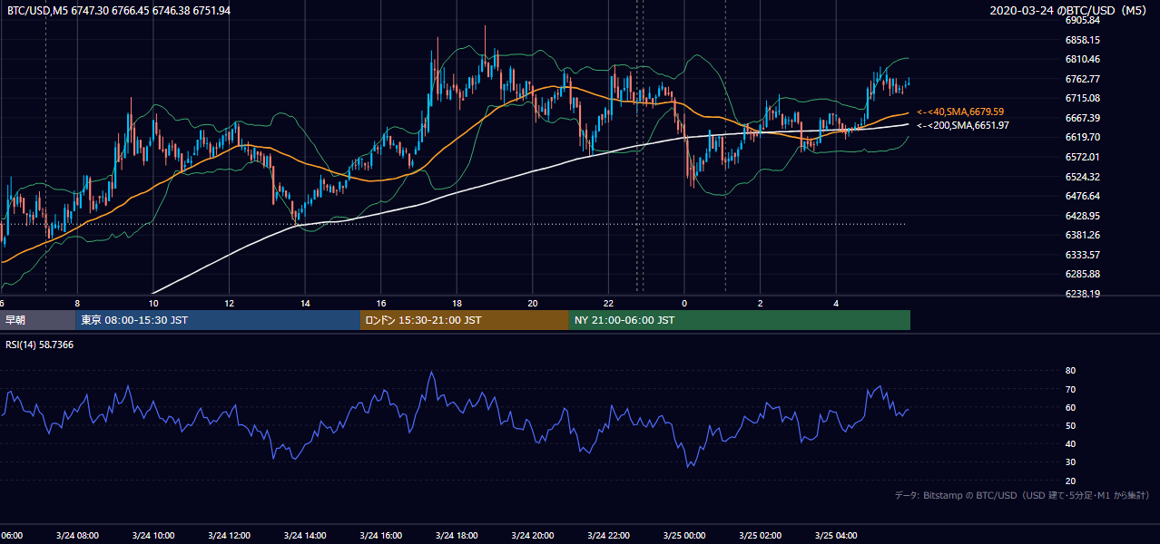Click RSI scale label 70
1160x544 pixels.
click(x=1070, y=389)
